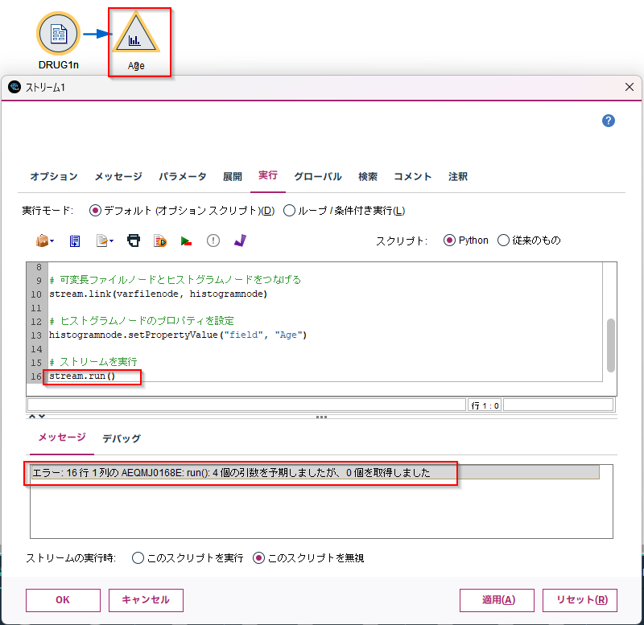
Task: Select the 実行 tab
Action: point(268,175)
